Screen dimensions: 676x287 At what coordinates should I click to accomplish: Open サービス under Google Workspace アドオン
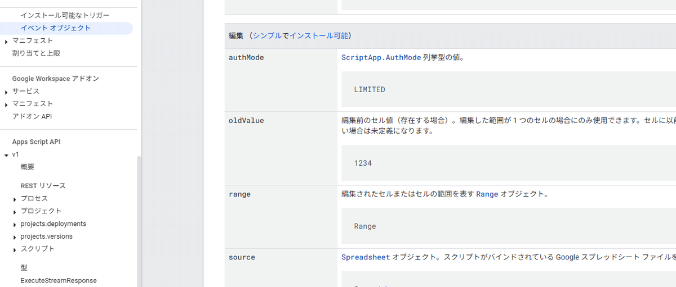point(26,91)
